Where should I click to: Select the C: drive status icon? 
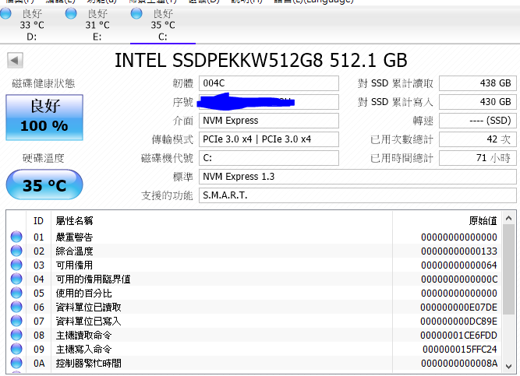136,13
